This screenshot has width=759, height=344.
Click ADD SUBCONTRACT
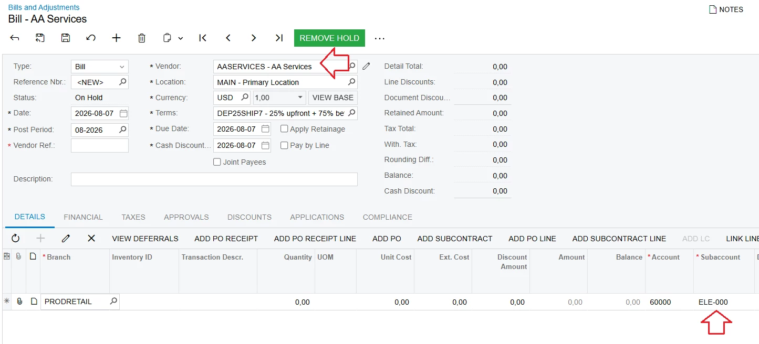455,239
